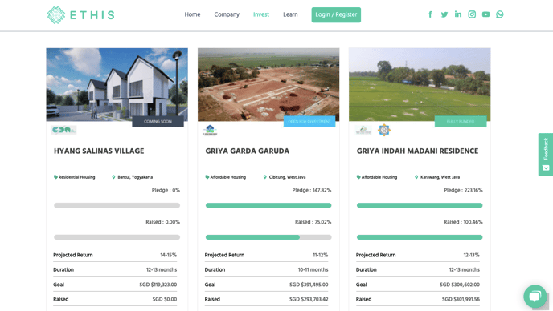The height and width of the screenshot is (311, 553).
Task: Click the Griya Garda Garuda developer logo
Action: [211, 130]
